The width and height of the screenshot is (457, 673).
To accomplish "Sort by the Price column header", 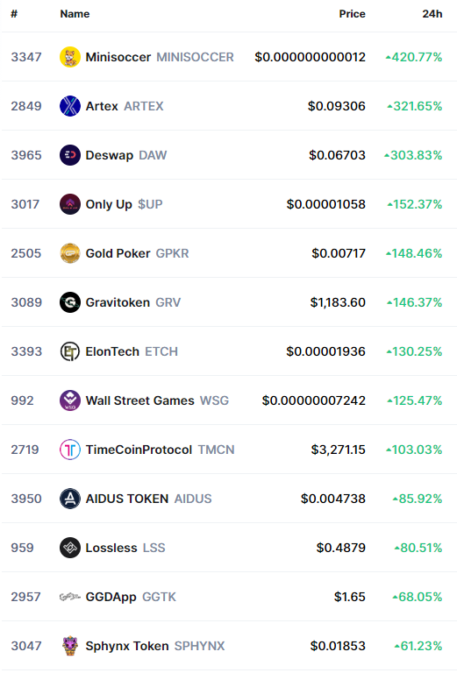I will (x=353, y=14).
